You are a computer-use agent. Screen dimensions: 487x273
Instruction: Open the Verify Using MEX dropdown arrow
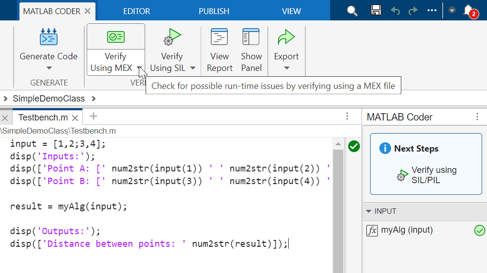[x=140, y=68]
